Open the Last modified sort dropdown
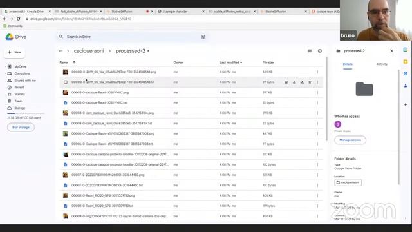Screen dimensions: 412x232 (230, 63)
